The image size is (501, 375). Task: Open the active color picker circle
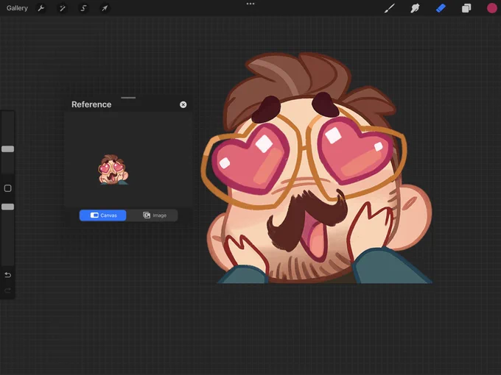491,8
